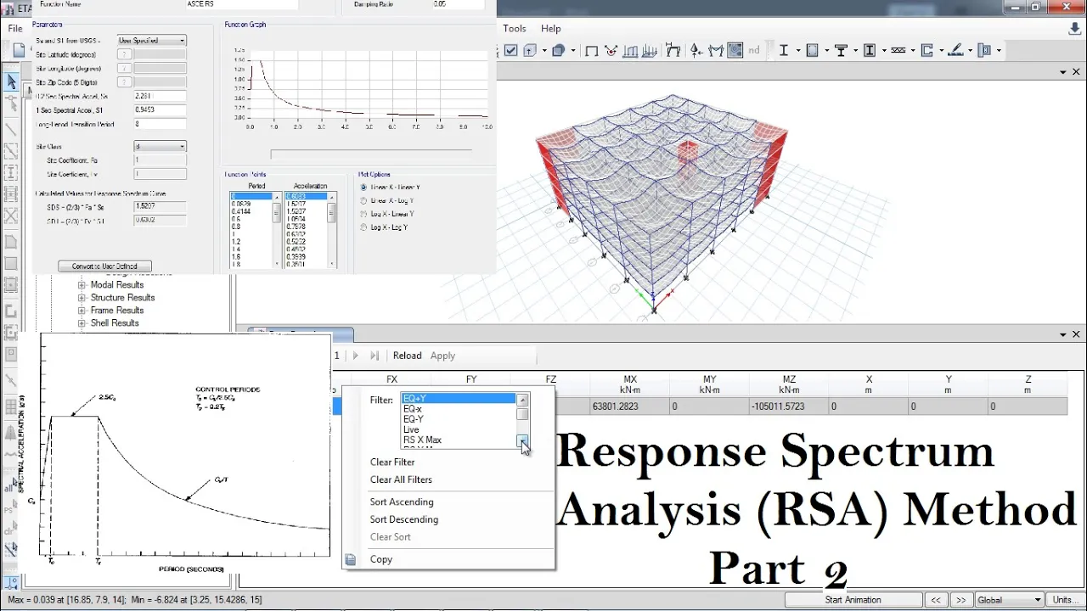Image resolution: width=1087 pixels, height=611 pixels.
Task: Select Linear X - Linear Y plot option
Action: coord(364,188)
